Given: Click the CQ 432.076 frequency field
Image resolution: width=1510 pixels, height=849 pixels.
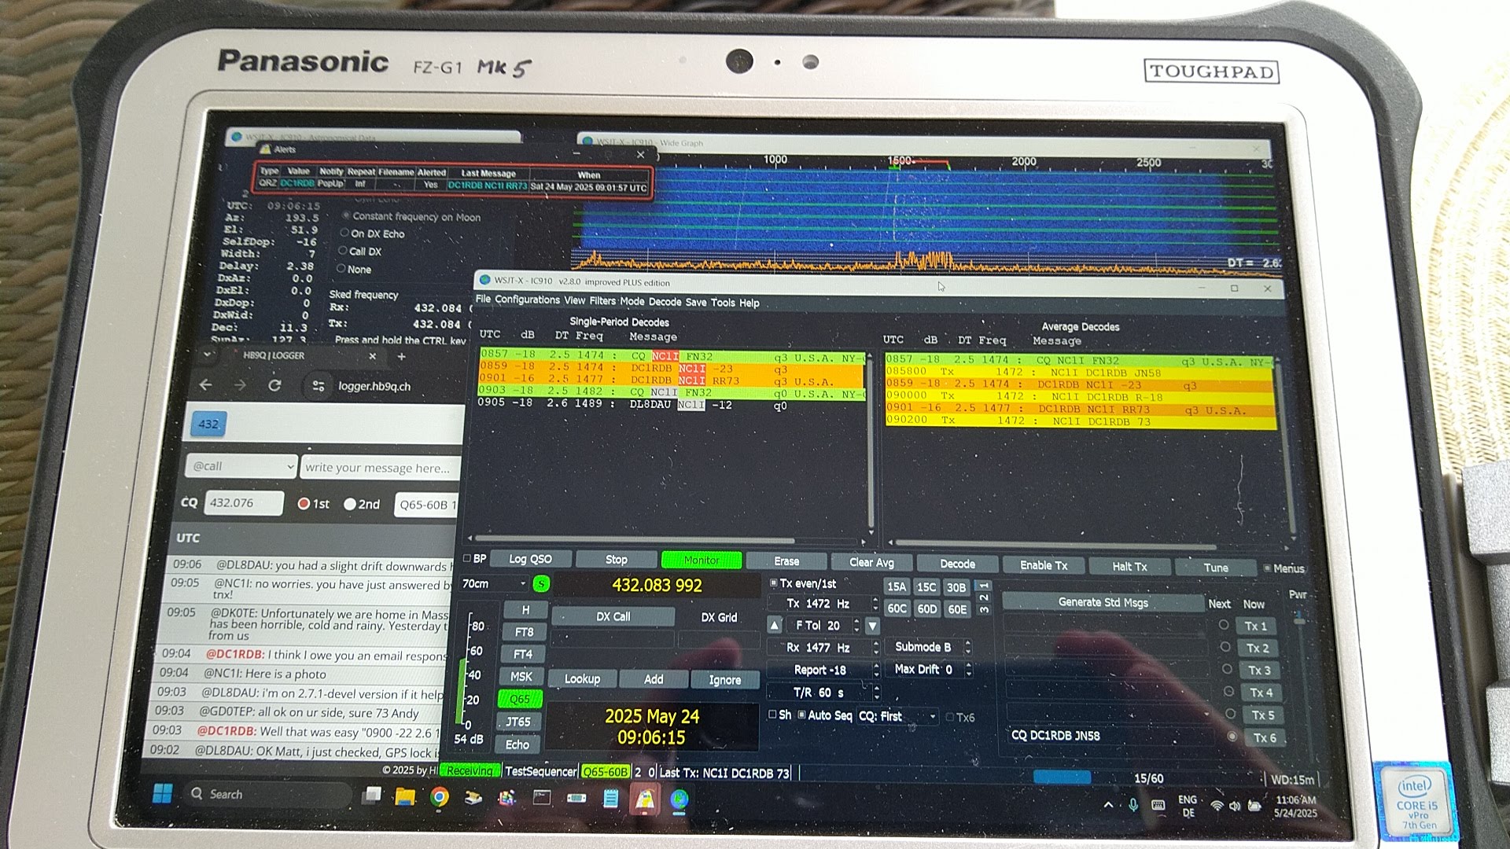Looking at the screenshot, I should click(244, 503).
